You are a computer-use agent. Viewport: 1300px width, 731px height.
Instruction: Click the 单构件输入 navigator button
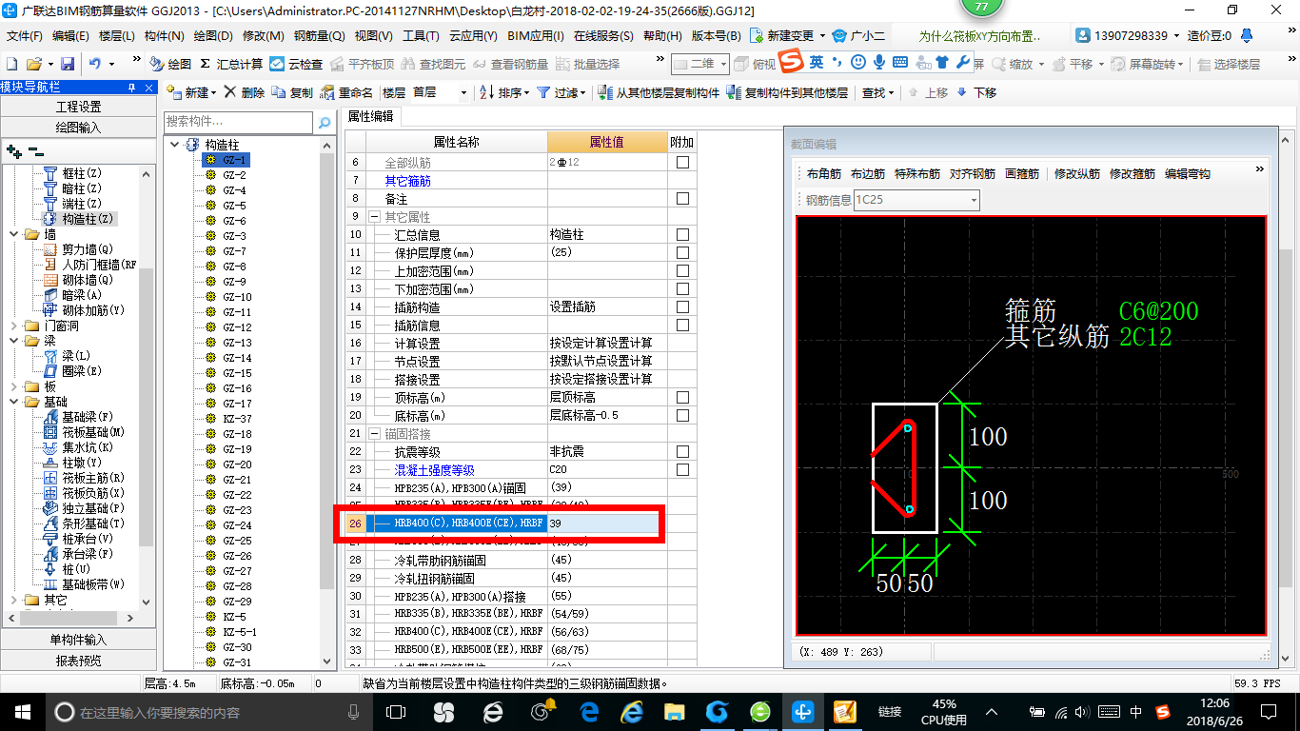[77, 640]
